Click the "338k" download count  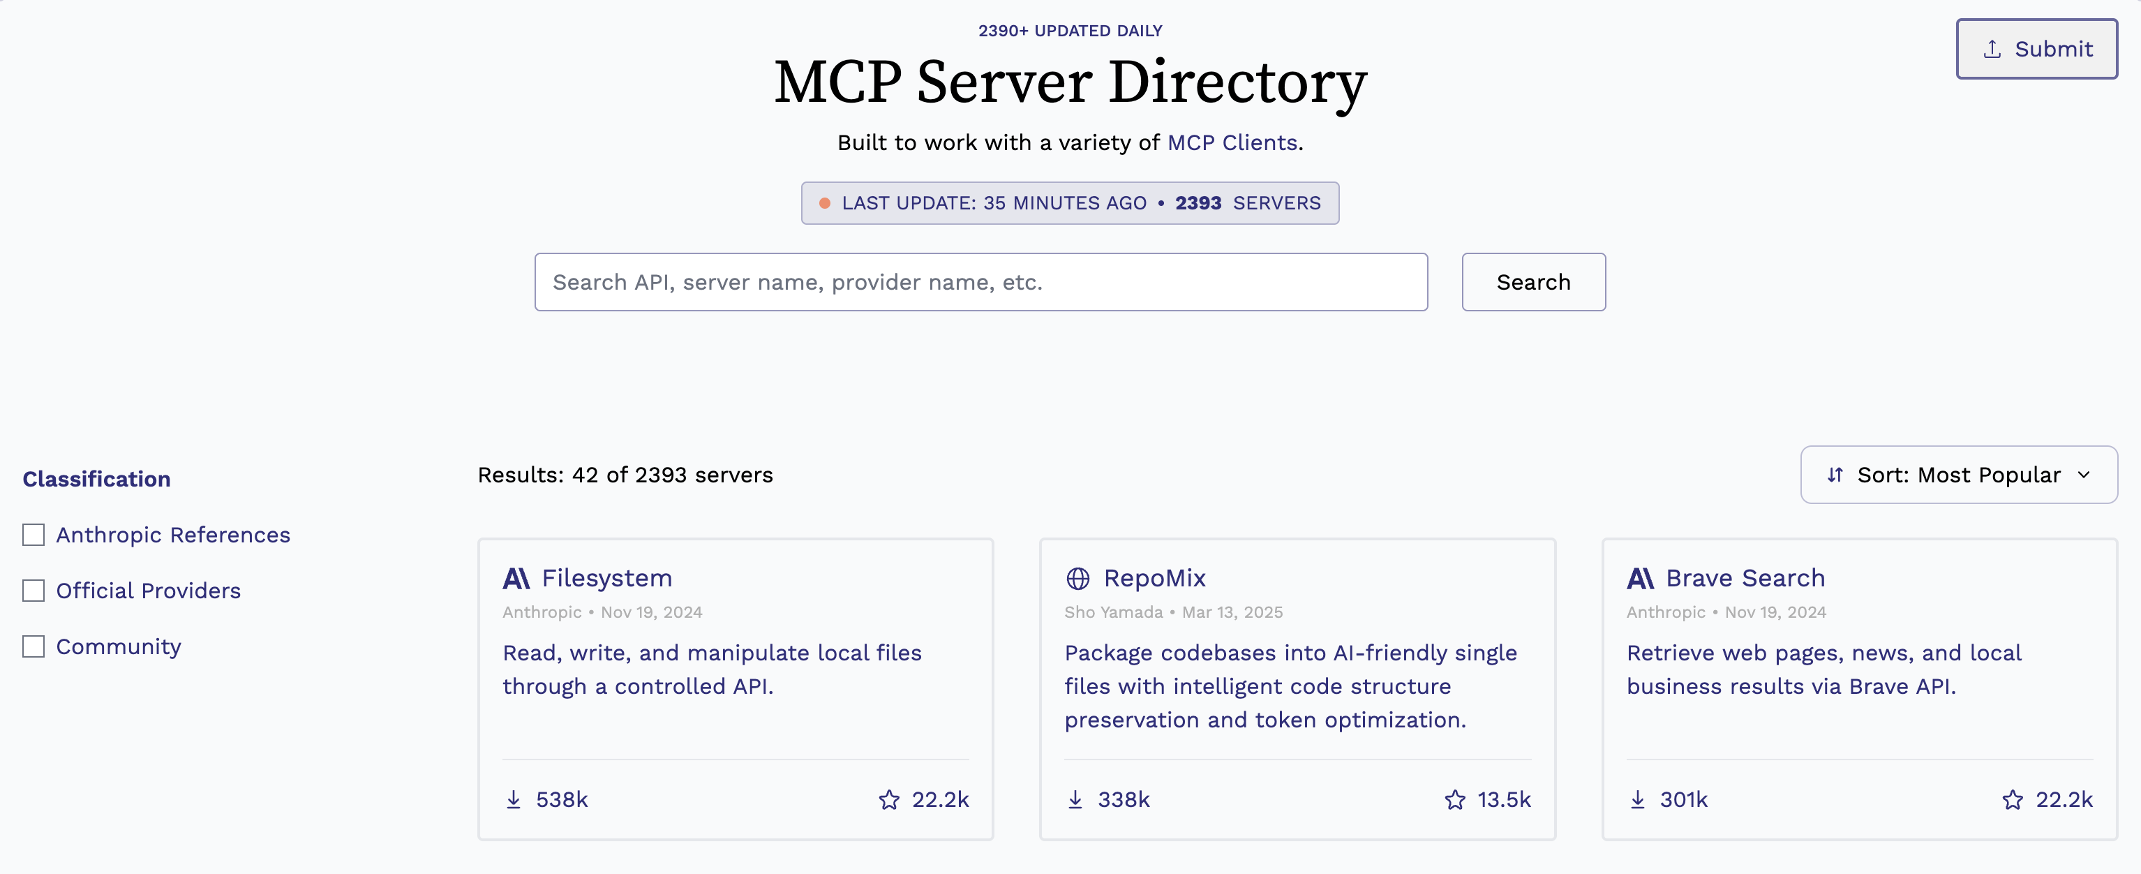point(1124,799)
